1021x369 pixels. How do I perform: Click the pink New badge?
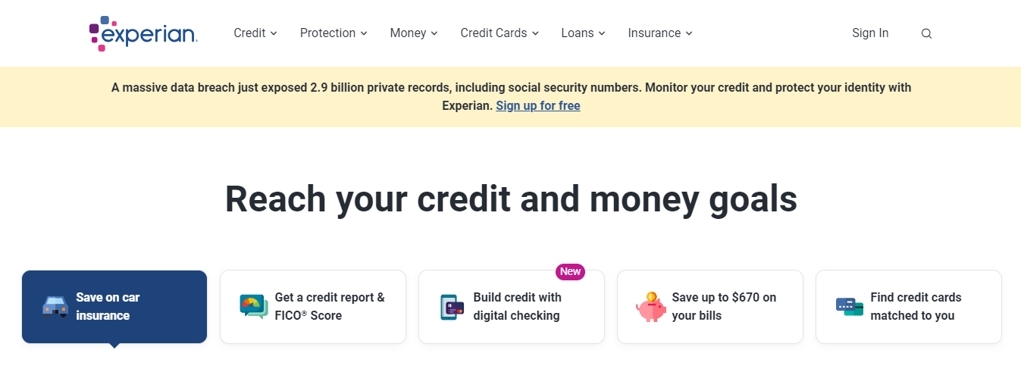point(570,271)
